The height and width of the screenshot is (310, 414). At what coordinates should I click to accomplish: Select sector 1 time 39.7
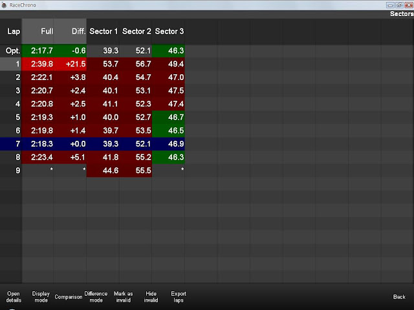point(103,130)
